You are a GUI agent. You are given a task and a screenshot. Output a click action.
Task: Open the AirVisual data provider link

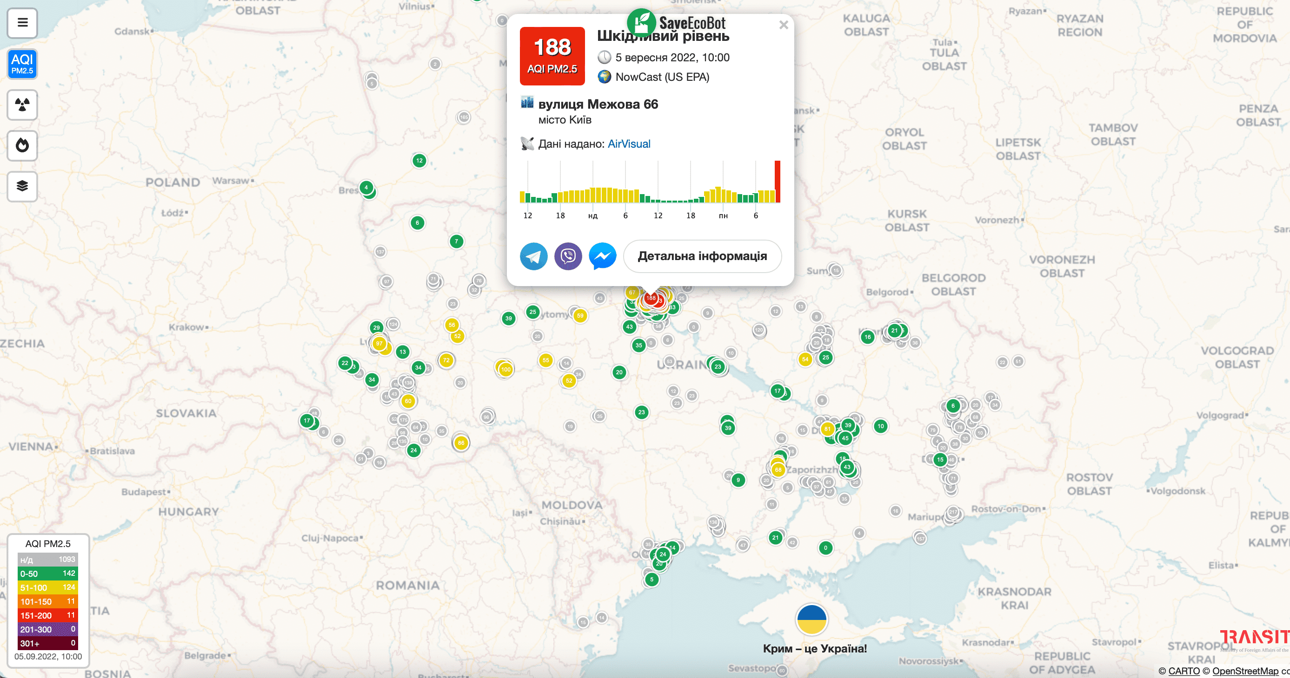[628, 144]
